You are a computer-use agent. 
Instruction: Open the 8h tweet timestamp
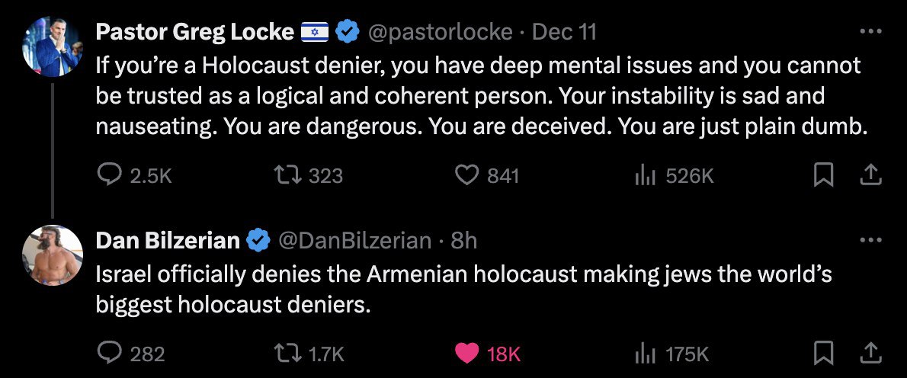point(464,241)
